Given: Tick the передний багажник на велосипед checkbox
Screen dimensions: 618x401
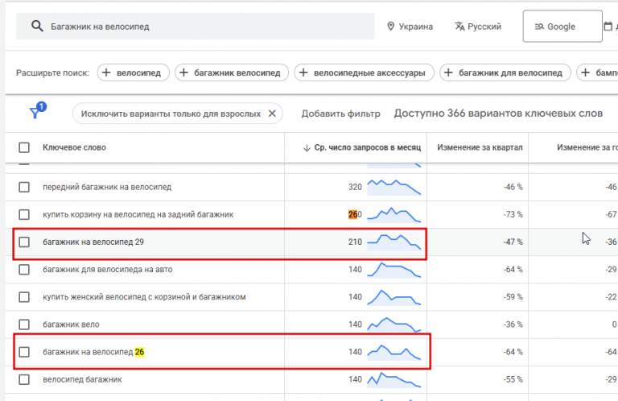Looking at the screenshot, I should [24, 187].
